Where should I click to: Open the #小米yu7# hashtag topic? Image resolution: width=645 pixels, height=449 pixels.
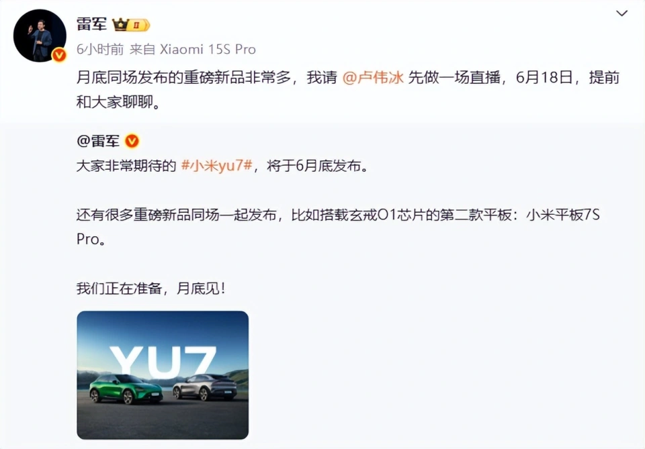pos(216,166)
